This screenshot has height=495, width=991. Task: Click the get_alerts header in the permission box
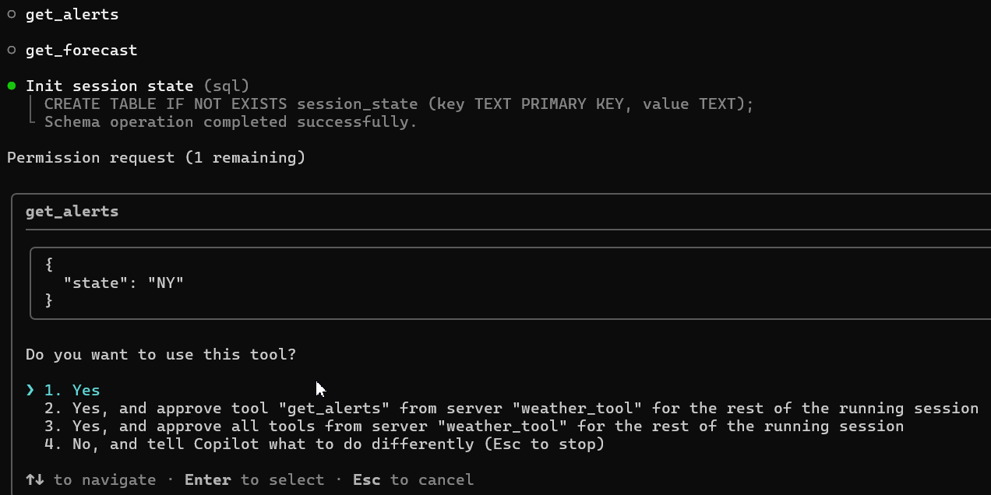coord(72,211)
